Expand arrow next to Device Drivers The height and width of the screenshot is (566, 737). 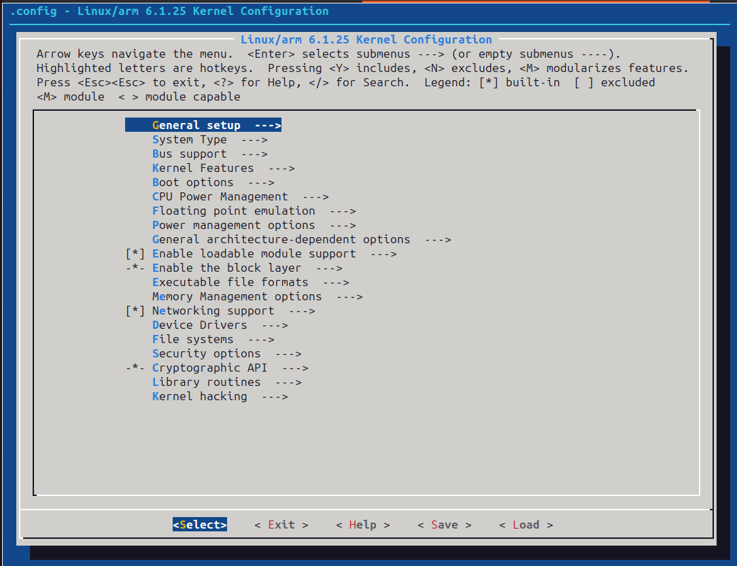[275, 325]
